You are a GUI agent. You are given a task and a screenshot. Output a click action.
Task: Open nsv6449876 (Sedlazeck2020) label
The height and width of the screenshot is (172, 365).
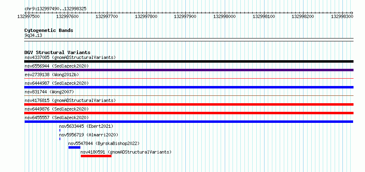click(x=57, y=109)
